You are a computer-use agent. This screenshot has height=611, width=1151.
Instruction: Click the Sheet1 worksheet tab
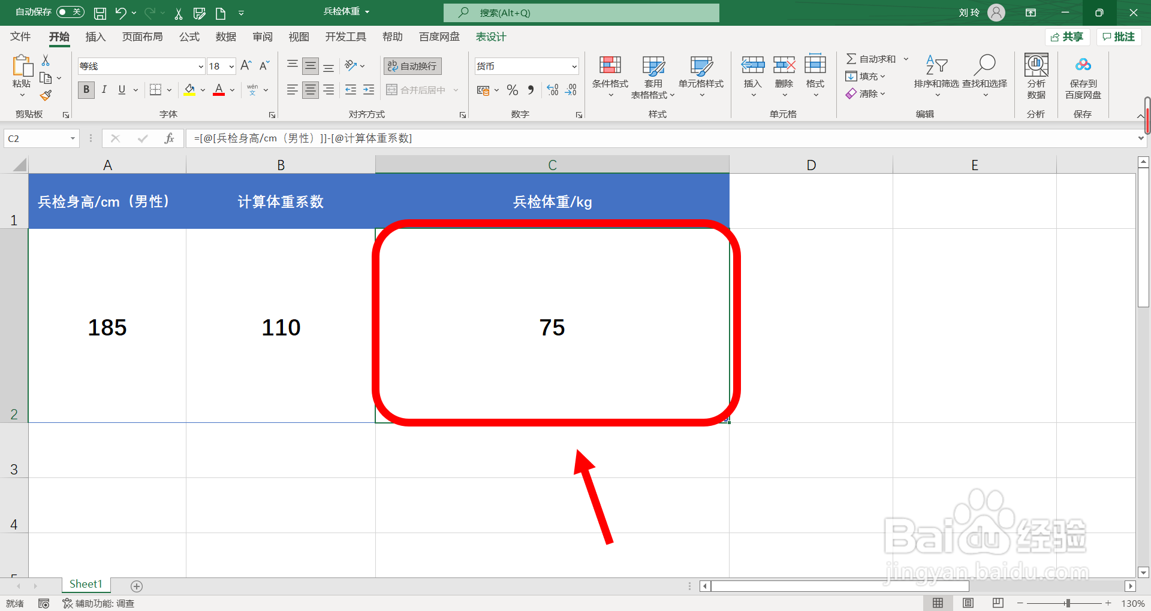point(86,584)
